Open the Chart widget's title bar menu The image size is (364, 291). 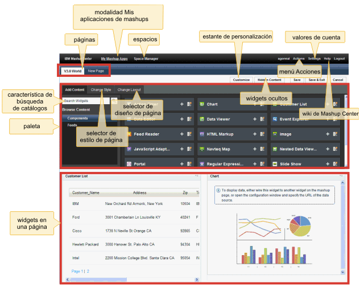tap(341, 176)
